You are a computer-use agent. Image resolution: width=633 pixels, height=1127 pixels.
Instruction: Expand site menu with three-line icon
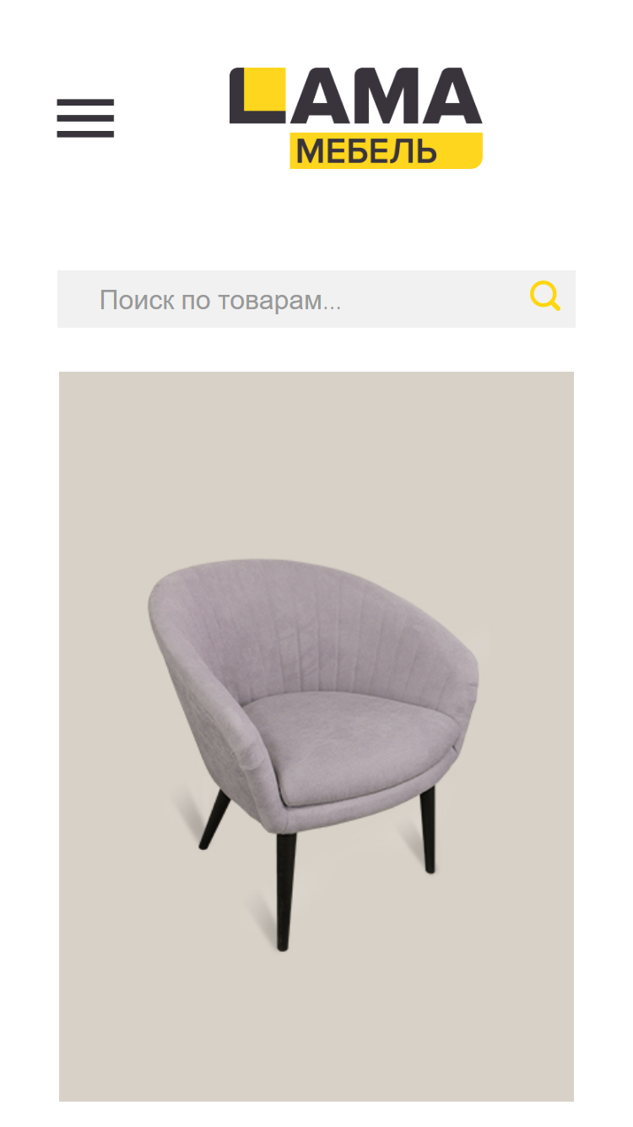(85, 118)
